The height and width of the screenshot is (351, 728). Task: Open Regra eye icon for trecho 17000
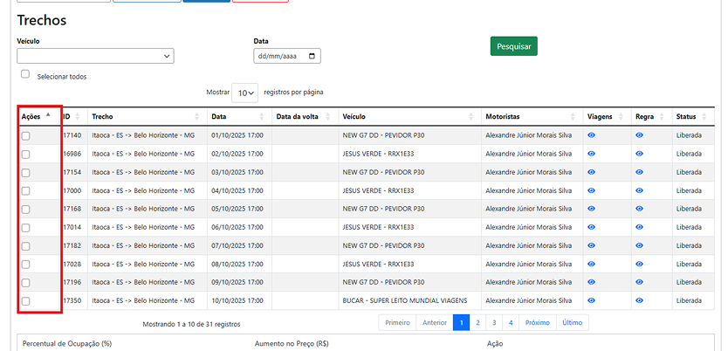click(639, 190)
